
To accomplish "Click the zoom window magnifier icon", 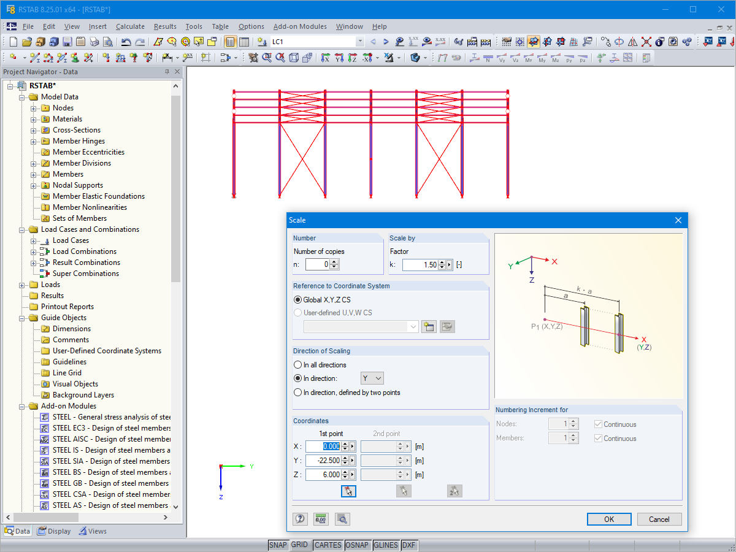I will click(267, 57).
